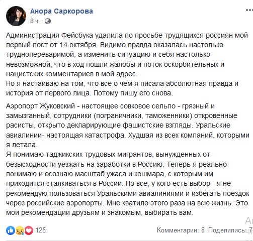Open Анора Саркорова's profile picture
253x241 pixels.
pyautogui.click(x=16, y=16)
